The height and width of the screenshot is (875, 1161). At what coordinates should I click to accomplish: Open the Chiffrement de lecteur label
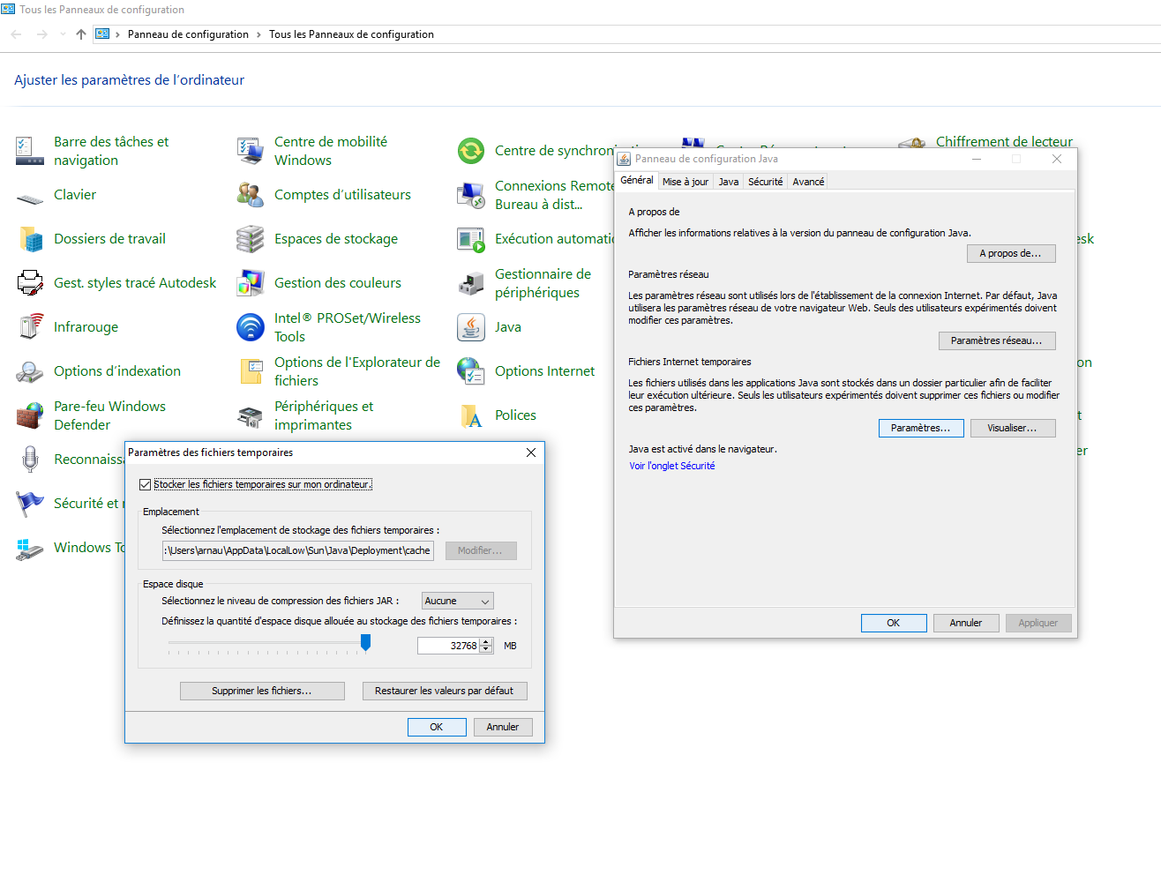click(x=1005, y=141)
